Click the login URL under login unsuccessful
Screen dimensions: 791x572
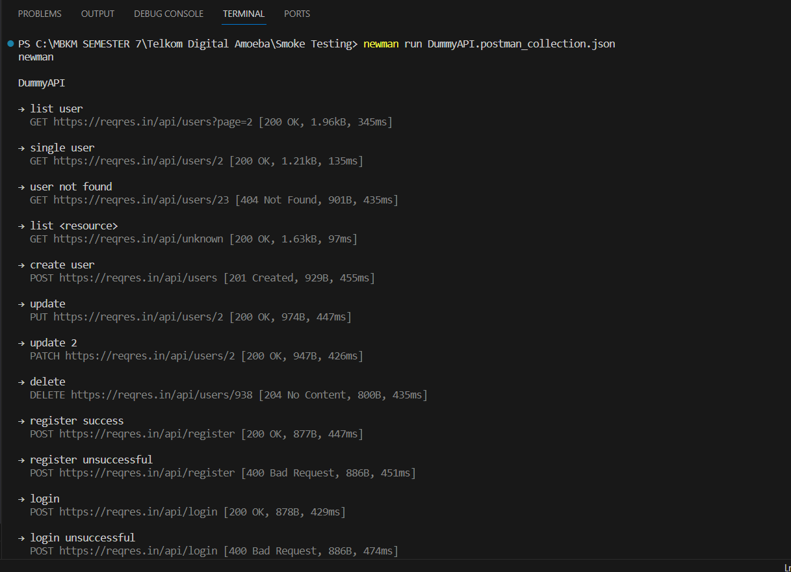(138, 551)
